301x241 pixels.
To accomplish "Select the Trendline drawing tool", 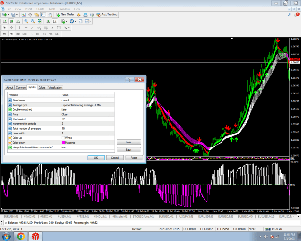I will pos(33,27).
